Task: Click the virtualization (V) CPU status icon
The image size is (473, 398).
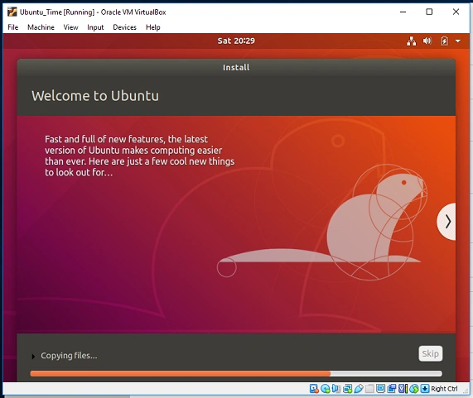Action: pyautogui.click(x=403, y=389)
